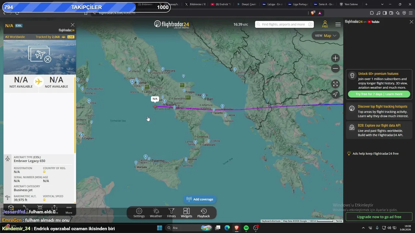The width and height of the screenshot is (415, 233).
Task: Close the N/A flight details panel
Action: [73, 25]
